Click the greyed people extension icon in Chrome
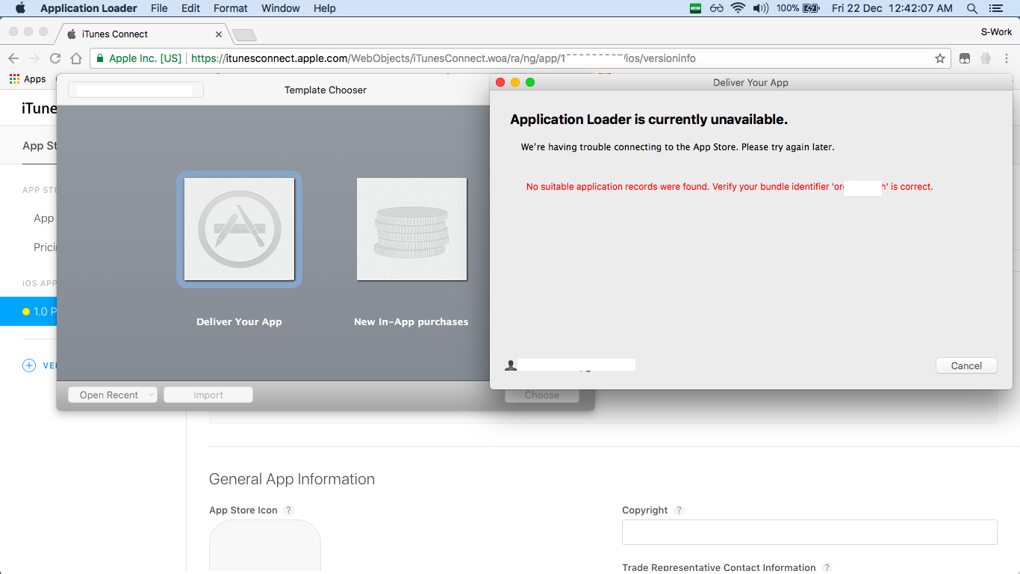 click(986, 58)
